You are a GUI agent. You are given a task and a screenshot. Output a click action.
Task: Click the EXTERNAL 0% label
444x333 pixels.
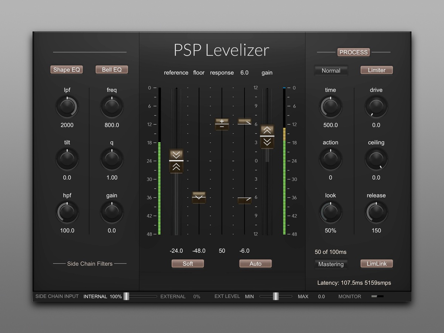pyautogui.click(x=180, y=297)
